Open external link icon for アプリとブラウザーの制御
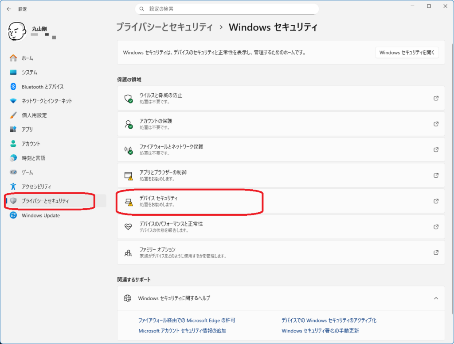The image size is (454, 344). (x=436, y=176)
